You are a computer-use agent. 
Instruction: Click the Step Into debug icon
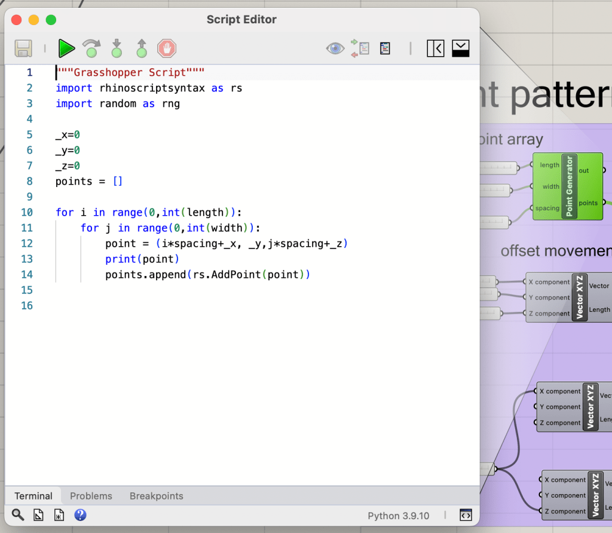point(117,48)
